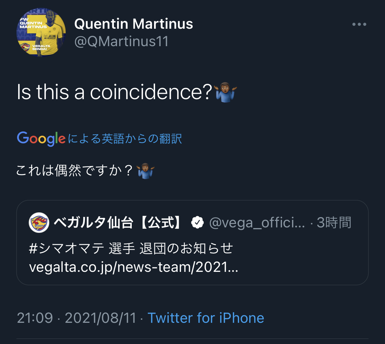This screenshot has height=344, width=385.
Task: Open the @QMartinus11 handle
Action: tap(121, 42)
